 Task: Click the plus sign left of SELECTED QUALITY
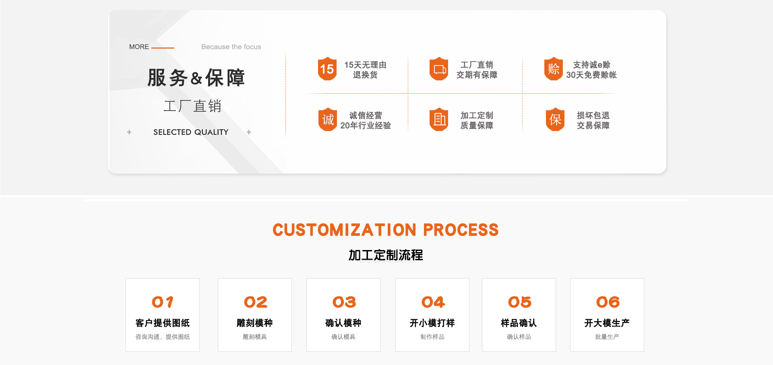click(130, 132)
